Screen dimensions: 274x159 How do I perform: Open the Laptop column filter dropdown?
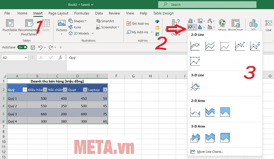point(105,90)
